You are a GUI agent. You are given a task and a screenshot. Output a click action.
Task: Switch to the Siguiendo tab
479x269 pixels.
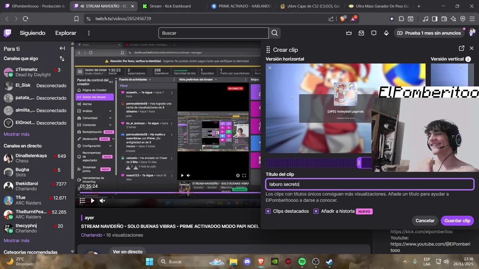(33, 33)
